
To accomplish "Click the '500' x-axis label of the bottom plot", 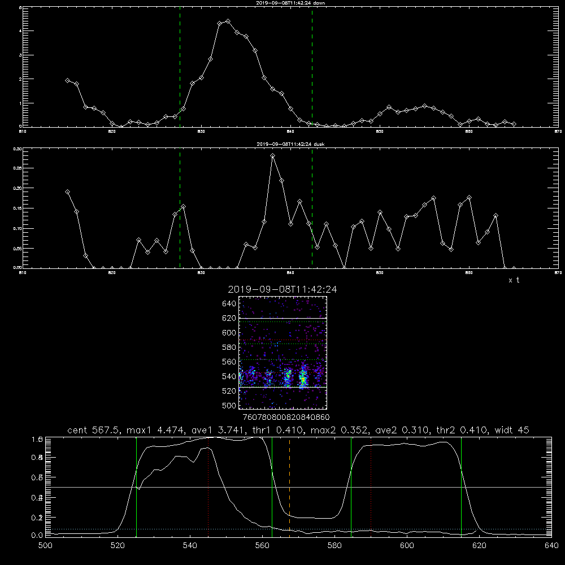I will click(x=45, y=546).
